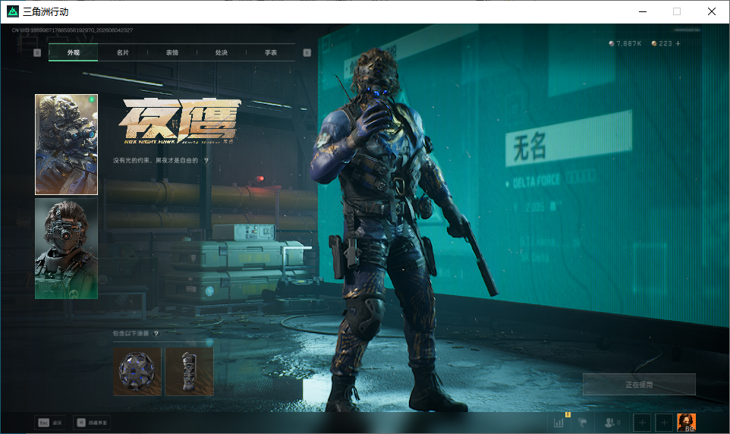
Task: Switch to the 名片 tab
Action: point(122,52)
